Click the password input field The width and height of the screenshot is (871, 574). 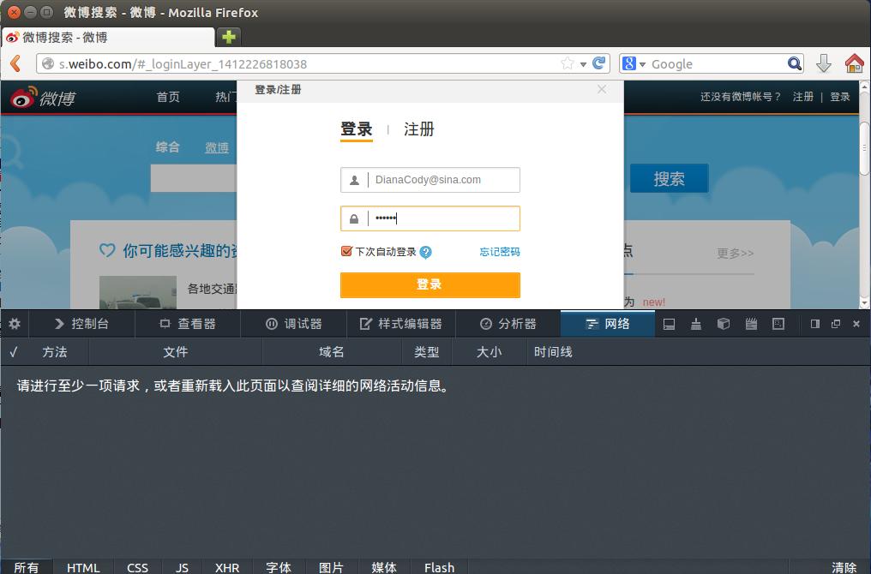tap(442, 218)
